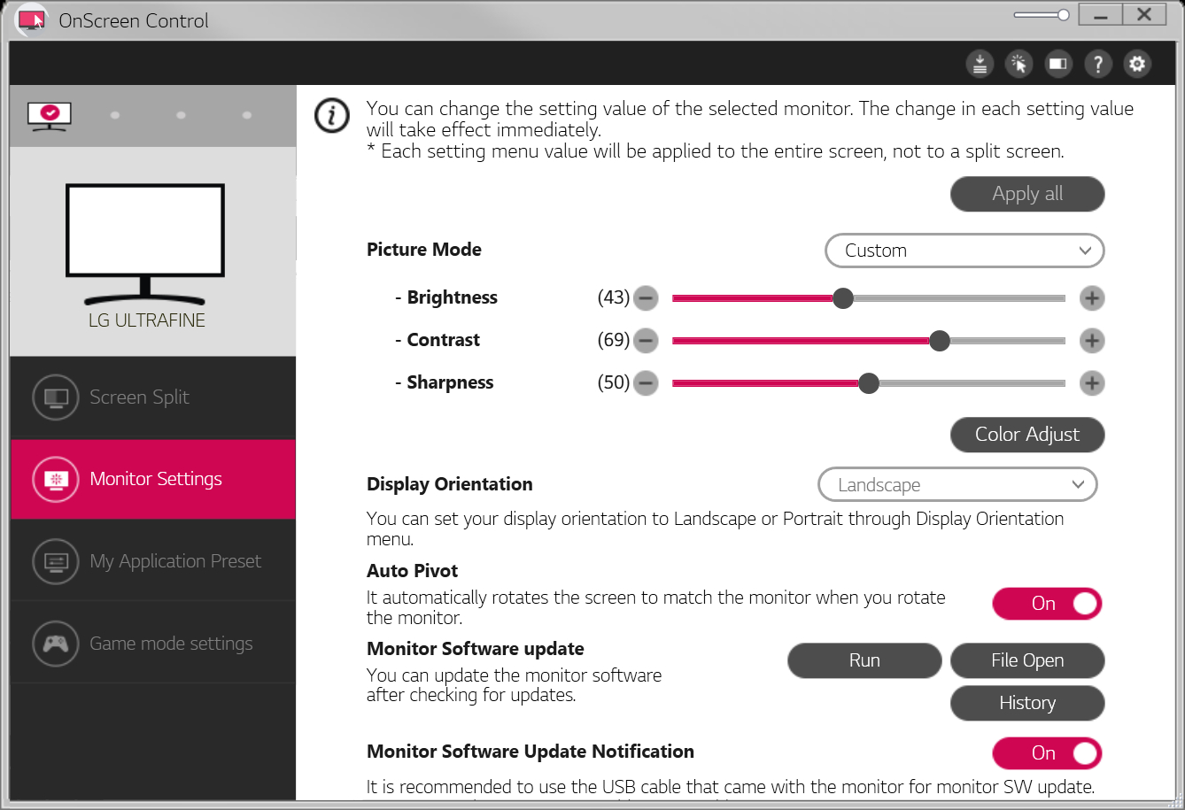Increase Brightness with the plus button

point(1092,298)
